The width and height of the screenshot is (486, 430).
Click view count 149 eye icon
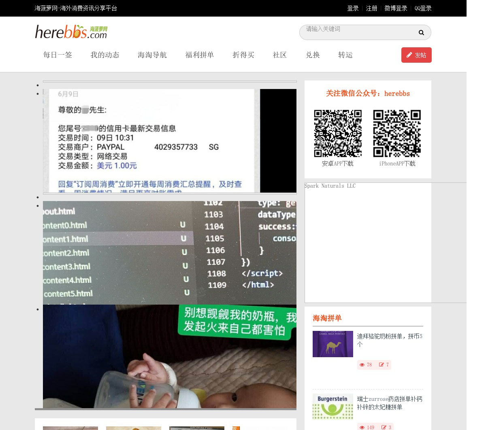coord(362,427)
